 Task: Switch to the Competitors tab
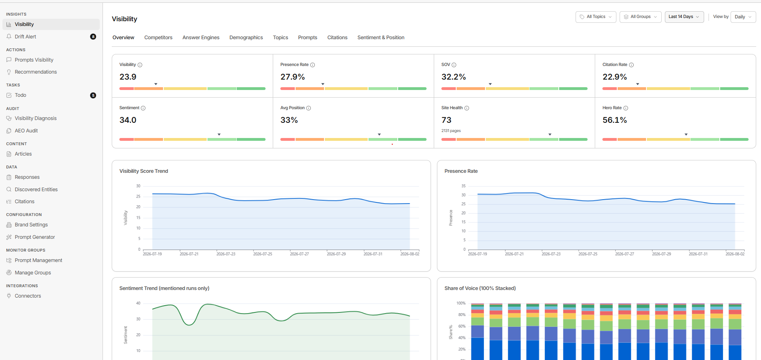[158, 38]
